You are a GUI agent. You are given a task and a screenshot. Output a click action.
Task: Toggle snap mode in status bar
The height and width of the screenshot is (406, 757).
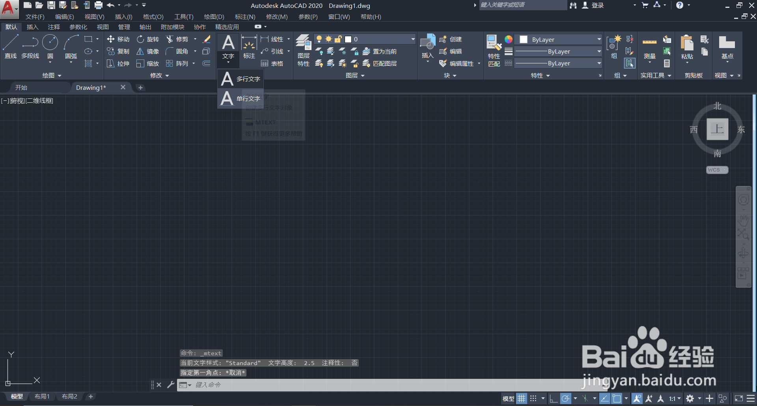[533, 399]
